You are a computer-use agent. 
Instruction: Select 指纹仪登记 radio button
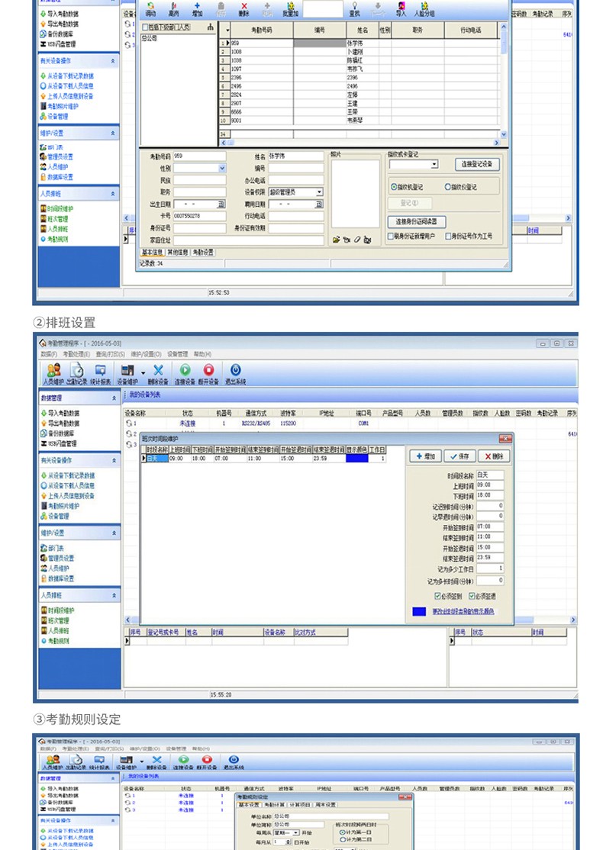coord(448,186)
